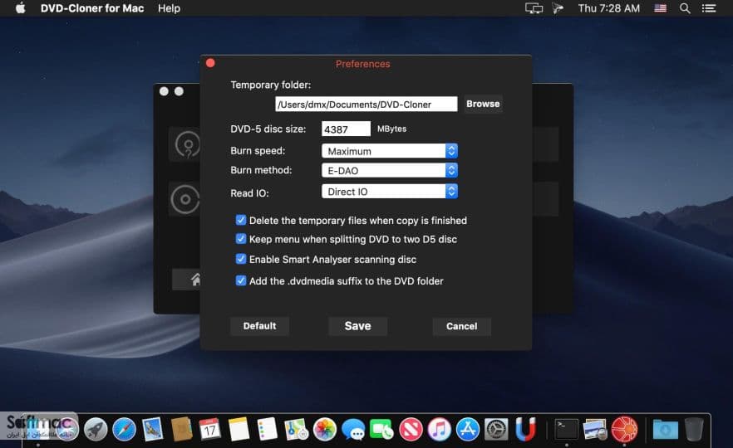Open Contacts book icon in dock
Viewport: 733px width, 448px height.
pos(181,429)
